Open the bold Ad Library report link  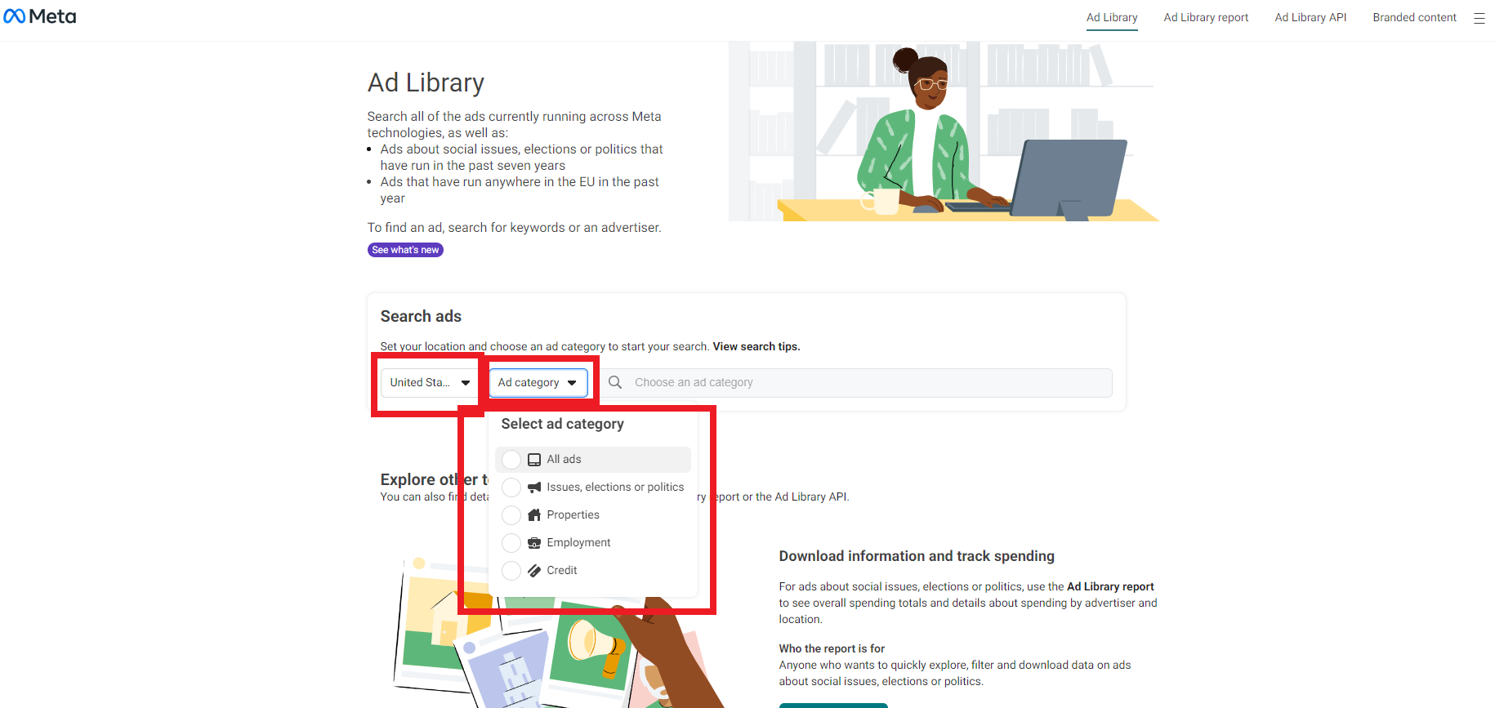coord(1110,586)
